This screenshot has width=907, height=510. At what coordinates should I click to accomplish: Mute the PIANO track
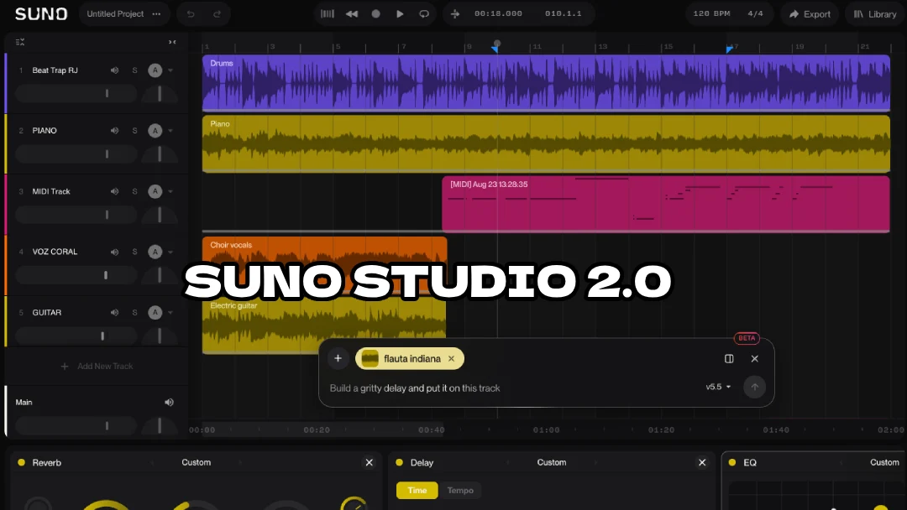tap(114, 131)
